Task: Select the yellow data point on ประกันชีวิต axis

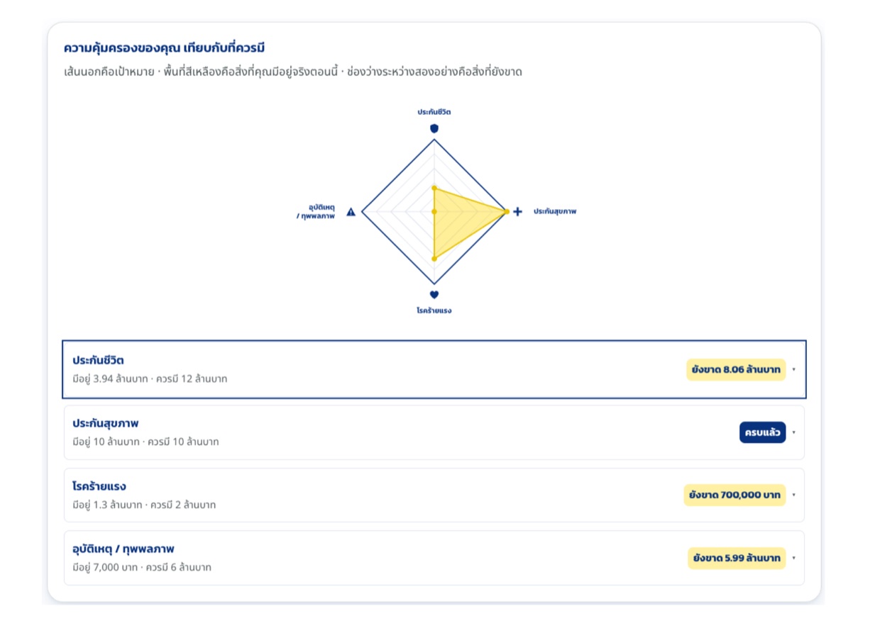Action: 434,188
